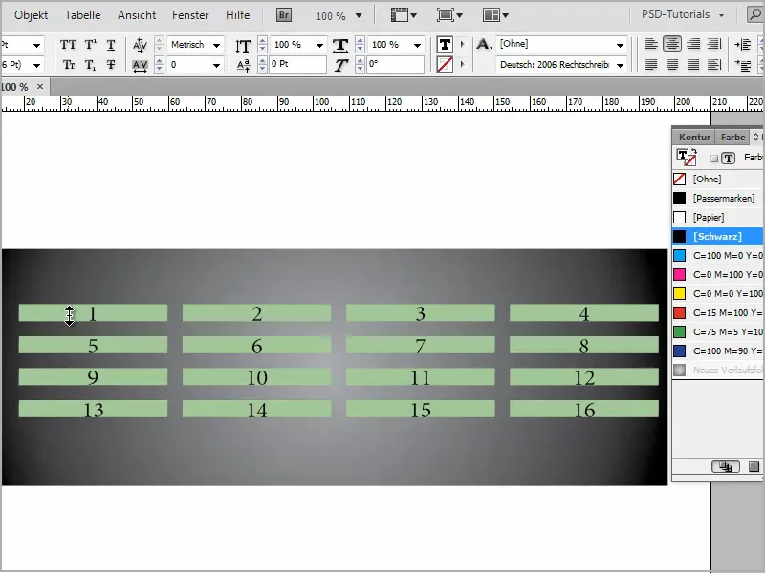
Task: Open the Hilfe menu
Action: coord(237,15)
